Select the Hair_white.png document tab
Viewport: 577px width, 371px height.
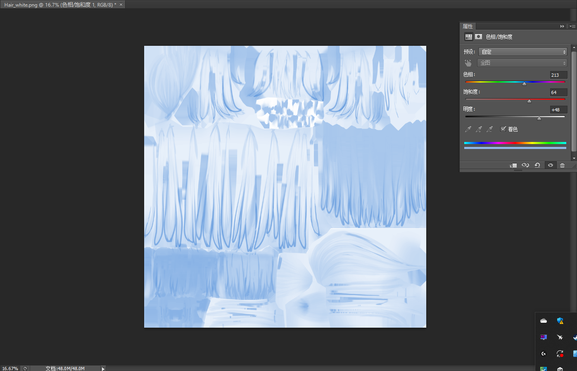60,5
